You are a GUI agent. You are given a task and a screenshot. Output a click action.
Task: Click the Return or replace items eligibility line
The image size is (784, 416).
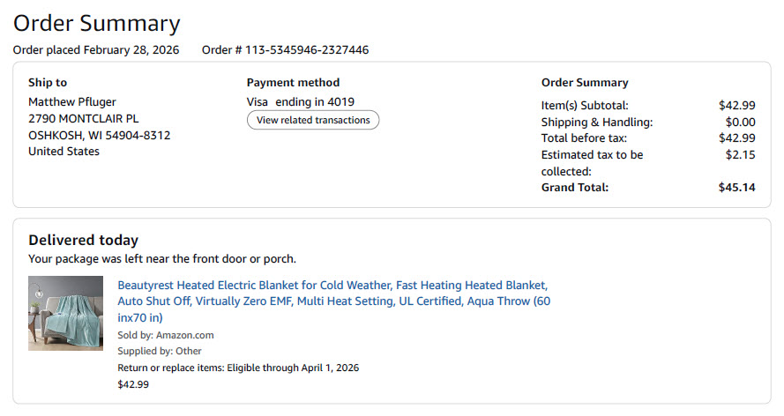(x=238, y=368)
